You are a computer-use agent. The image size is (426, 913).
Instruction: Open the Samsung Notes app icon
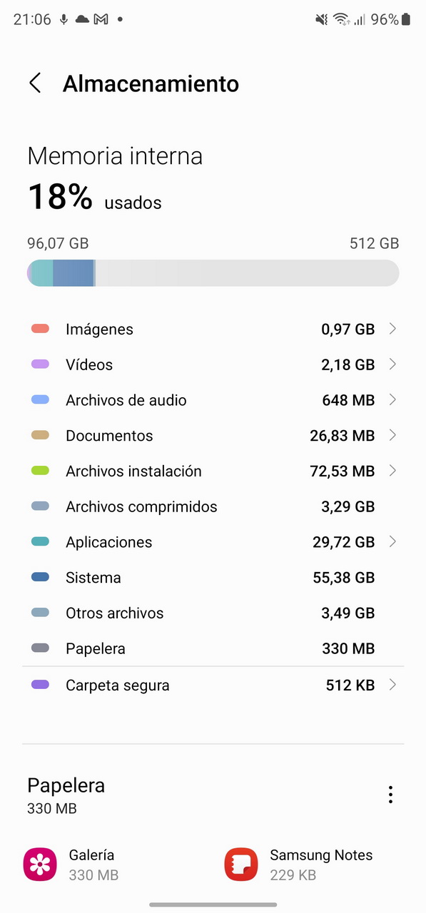241,864
